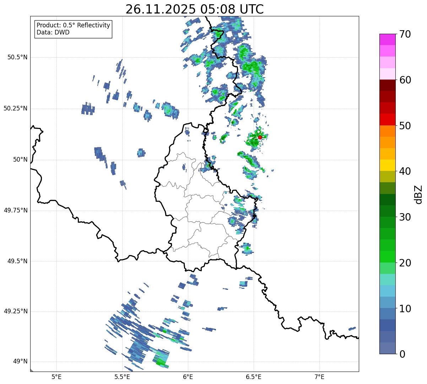Click the 49°N latitude axis label

point(20,362)
